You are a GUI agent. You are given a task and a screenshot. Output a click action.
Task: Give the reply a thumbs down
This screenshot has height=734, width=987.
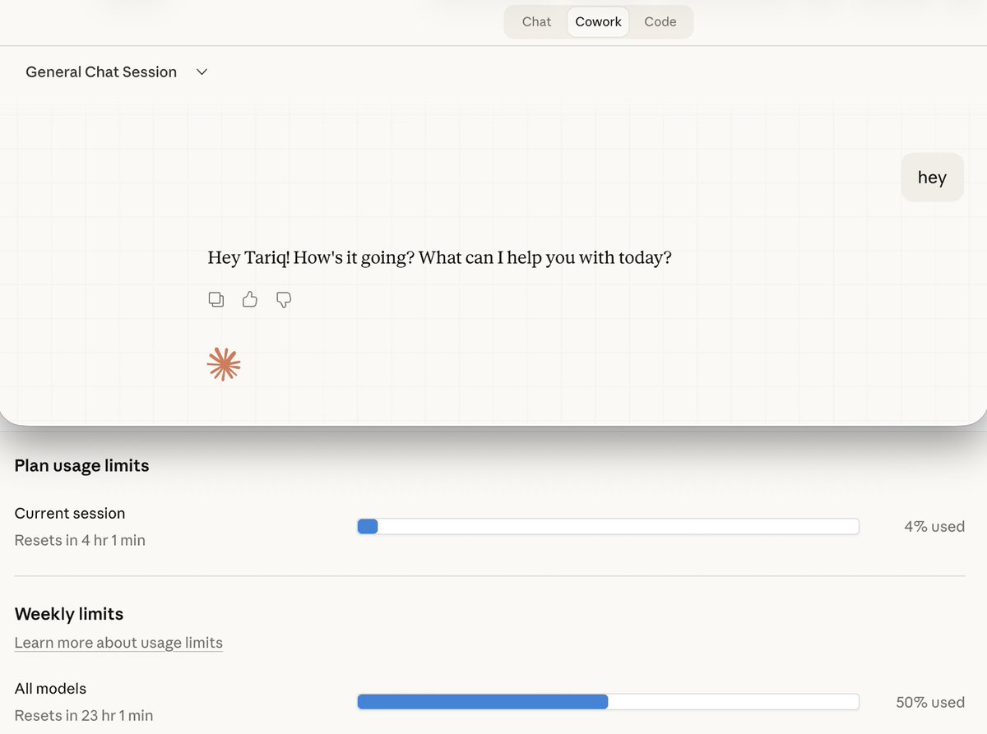click(x=284, y=299)
